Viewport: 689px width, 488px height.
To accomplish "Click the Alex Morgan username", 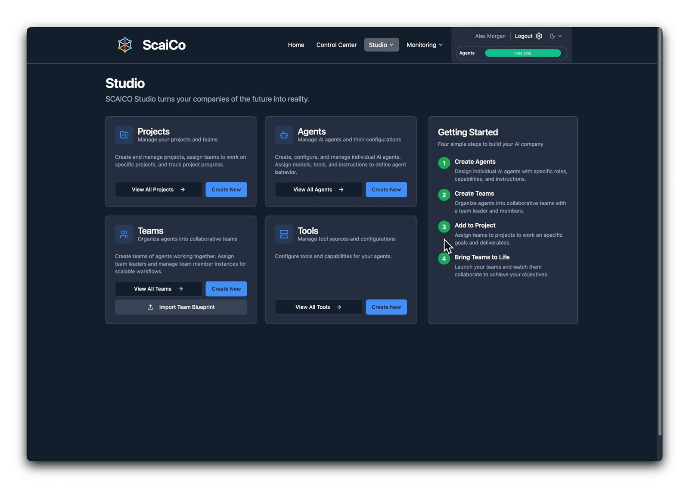I will click(x=490, y=36).
